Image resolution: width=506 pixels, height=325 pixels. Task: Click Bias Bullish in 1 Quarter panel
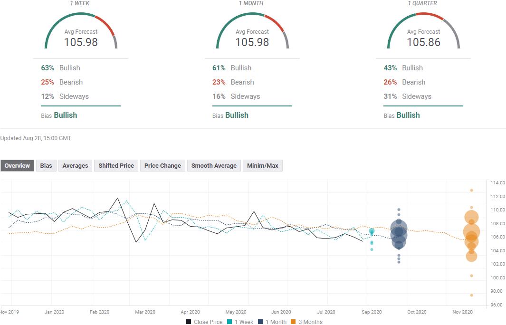(x=402, y=115)
